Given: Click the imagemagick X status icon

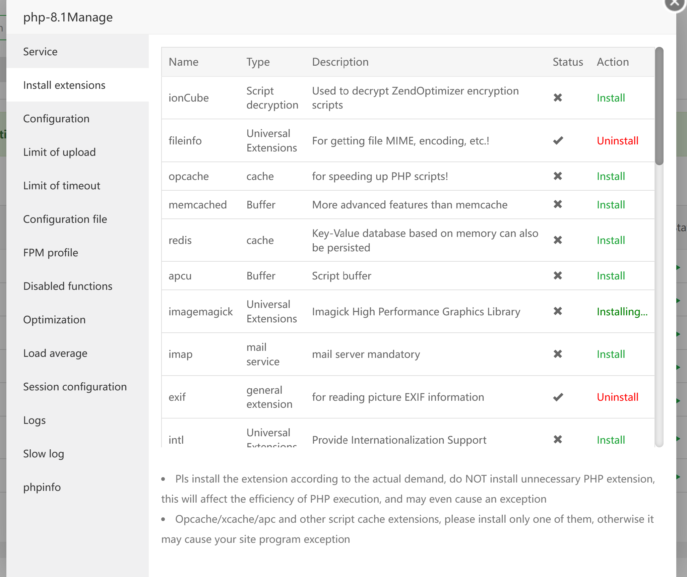Looking at the screenshot, I should click(x=558, y=311).
